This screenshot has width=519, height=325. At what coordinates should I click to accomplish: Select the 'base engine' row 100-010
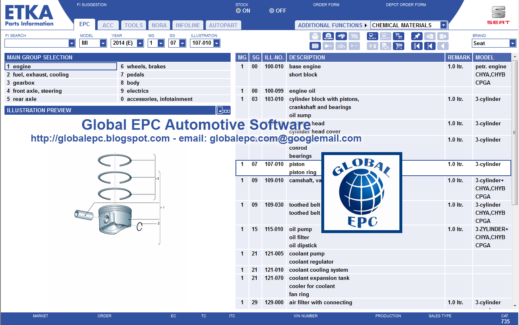click(373, 74)
